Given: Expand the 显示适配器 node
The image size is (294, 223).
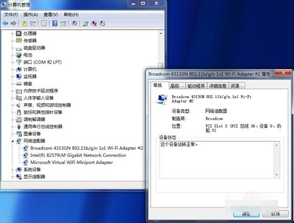Looking at the screenshot, I should (12, 176).
